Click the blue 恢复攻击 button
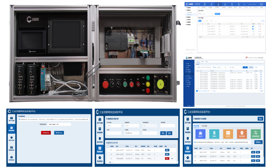 (x=59, y=133)
